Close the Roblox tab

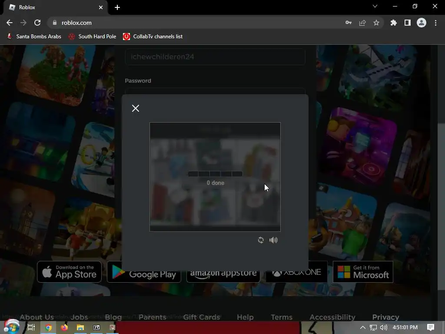(x=101, y=7)
